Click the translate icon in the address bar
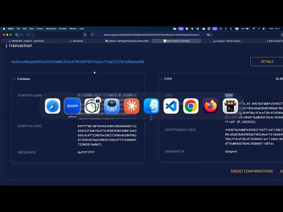This screenshot has width=283, height=212. click(x=208, y=35)
